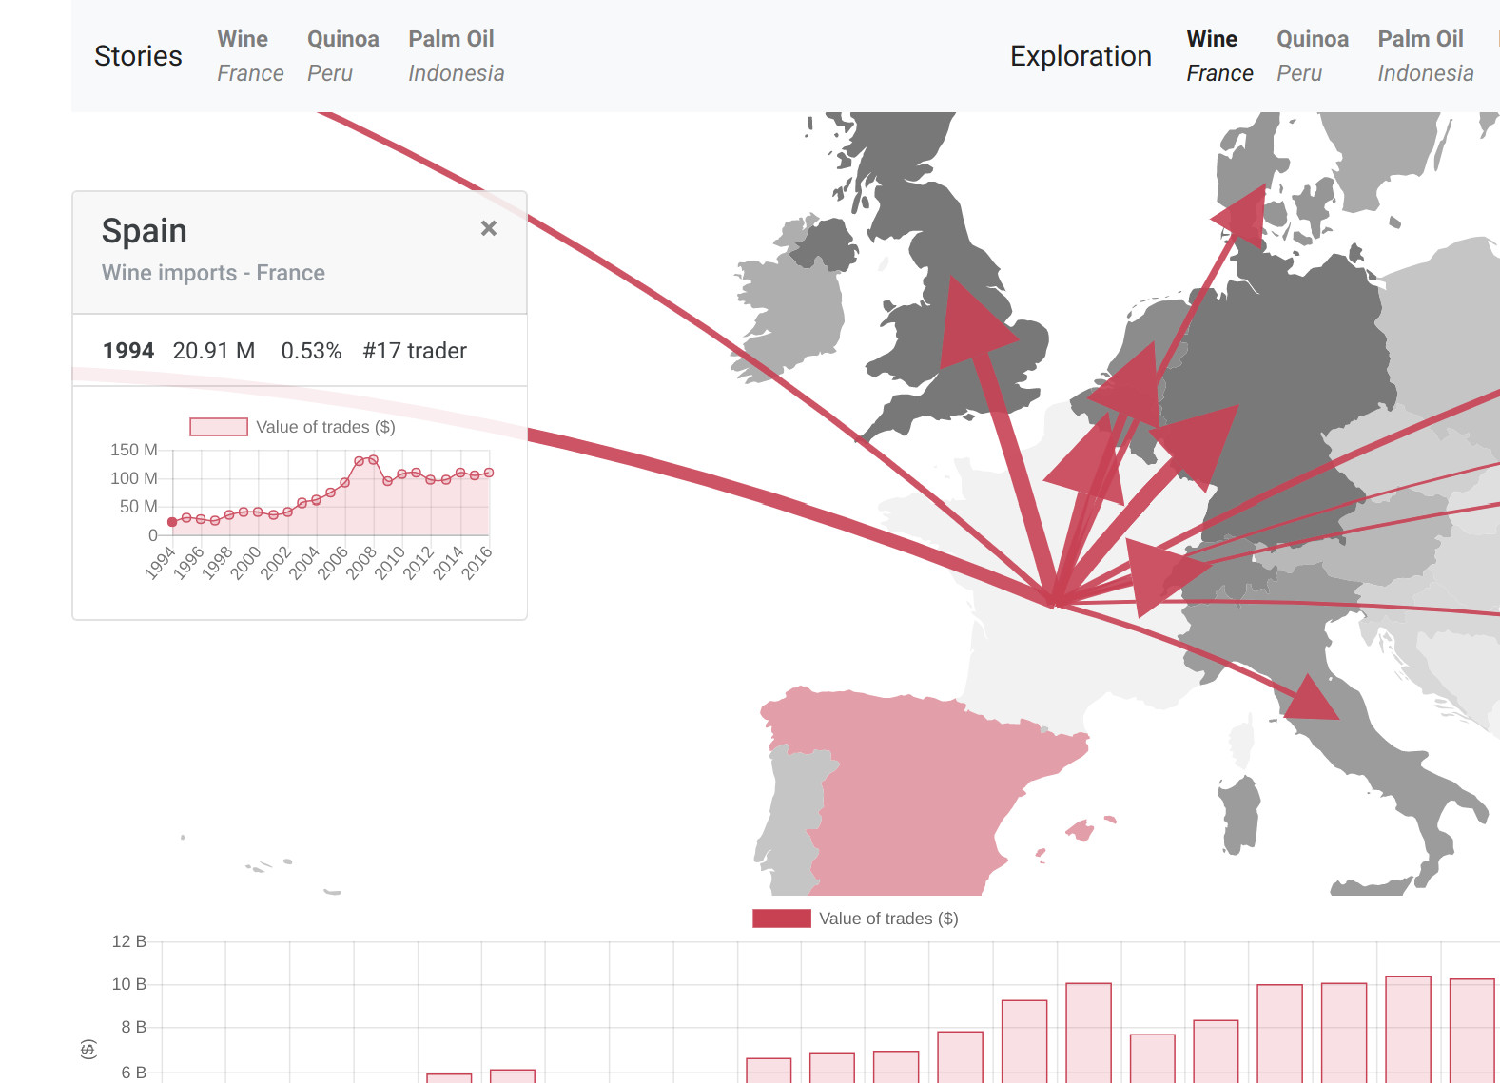Select Quinoa Peru under Exploration
Viewport: 1500px width, 1083px height.
(x=1312, y=56)
